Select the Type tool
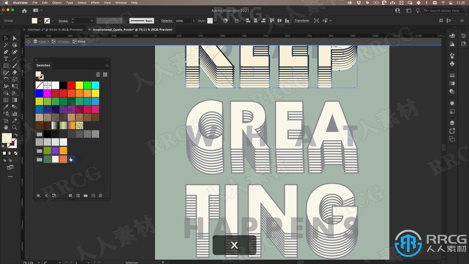The image size is (469, 264). pyautogui.click(x=6, y=59)
